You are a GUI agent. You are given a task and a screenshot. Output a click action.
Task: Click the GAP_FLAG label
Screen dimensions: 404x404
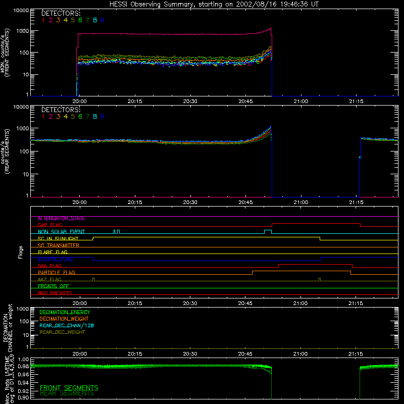coord(49,225)
